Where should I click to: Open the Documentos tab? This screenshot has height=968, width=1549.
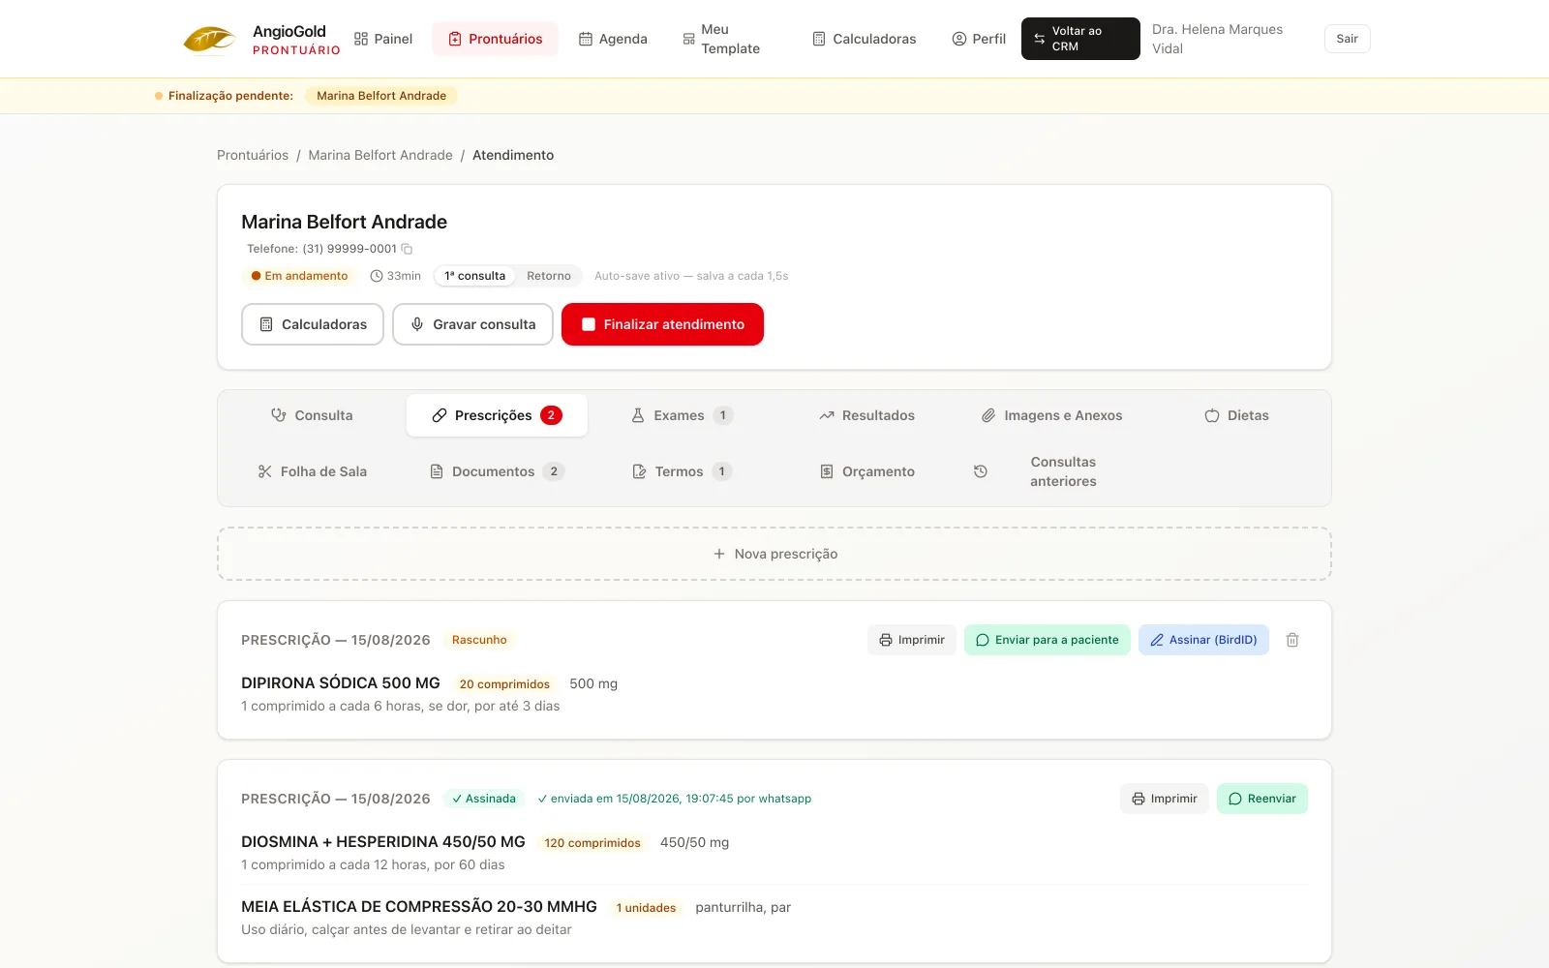point(497,471)
